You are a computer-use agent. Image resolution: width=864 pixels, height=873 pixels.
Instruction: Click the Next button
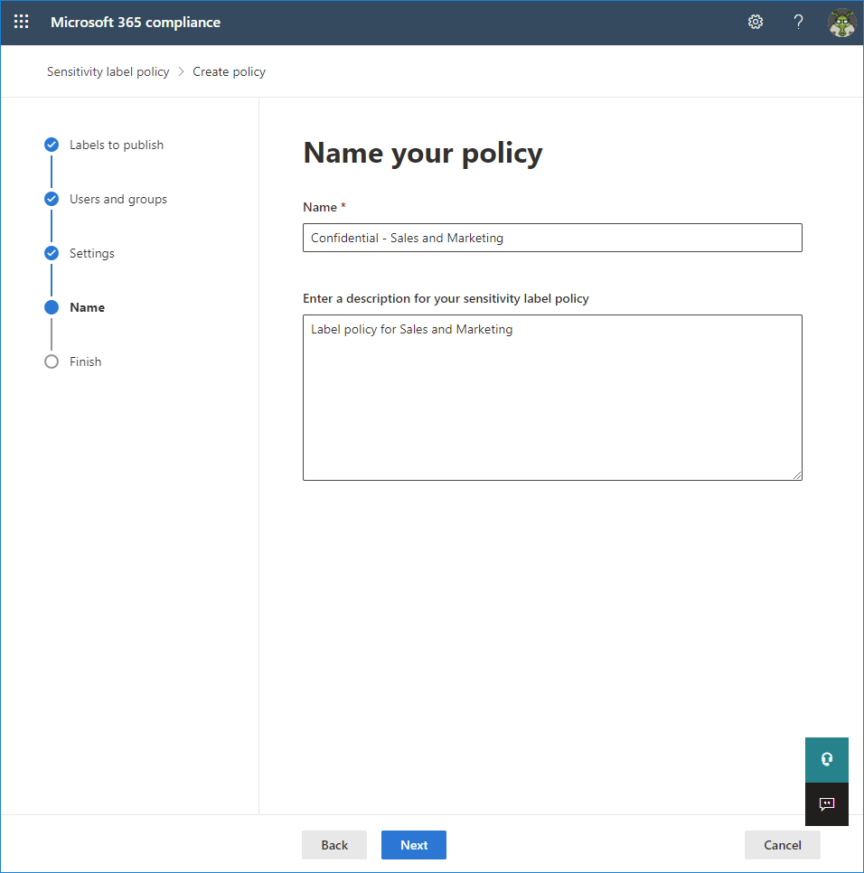click(414, 845)
